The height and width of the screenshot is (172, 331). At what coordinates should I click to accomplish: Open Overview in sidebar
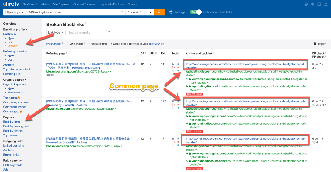tap(10, 24)
